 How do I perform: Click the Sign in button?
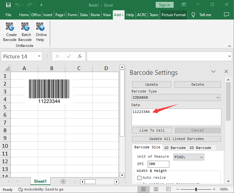164,5
